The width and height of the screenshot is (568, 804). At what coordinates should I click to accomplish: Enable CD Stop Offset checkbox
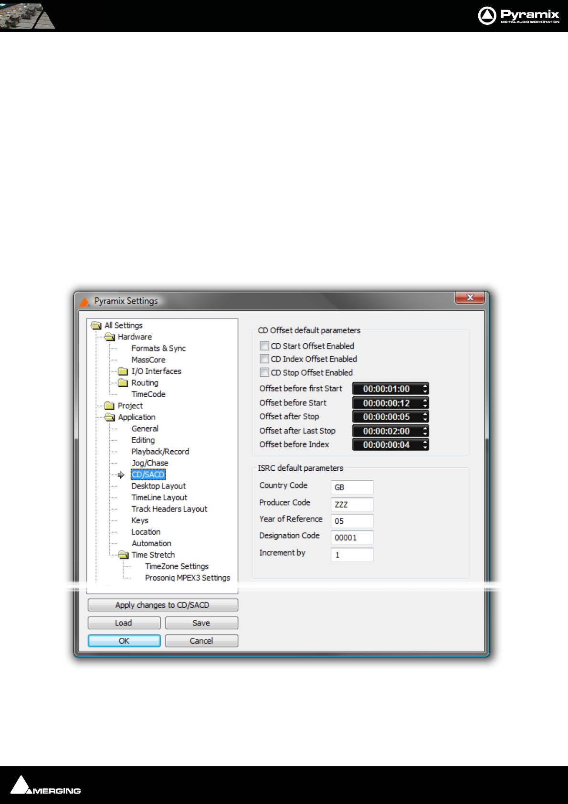point(264,372)
